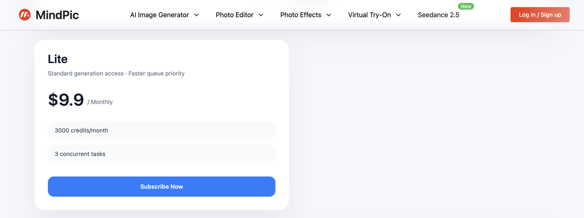
Task: Click the $9.9 price text
Action: 66,100
